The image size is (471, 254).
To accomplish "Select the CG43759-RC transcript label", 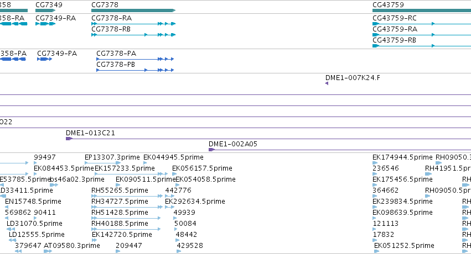I will 395,18.
